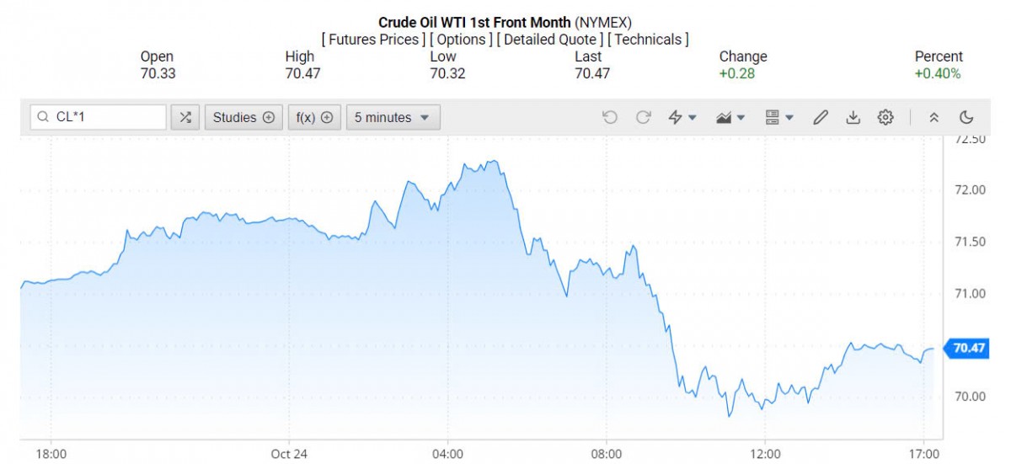This screenshot has height=464, width=1011.
Task: Expand the events lightning bolt dropdown
Action: click(682, 118)
